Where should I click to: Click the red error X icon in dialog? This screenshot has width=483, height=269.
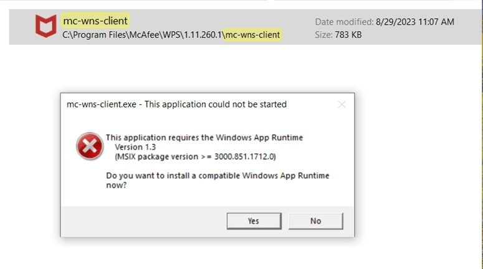(x=90, y=147)
